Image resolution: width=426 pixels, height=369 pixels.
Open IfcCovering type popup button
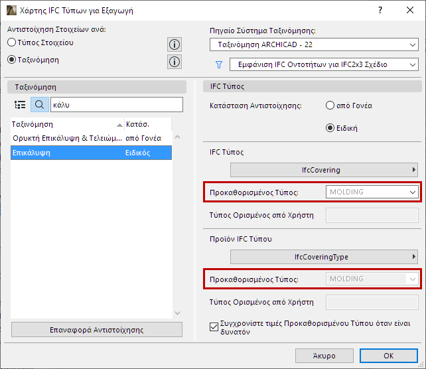(324, 170)
